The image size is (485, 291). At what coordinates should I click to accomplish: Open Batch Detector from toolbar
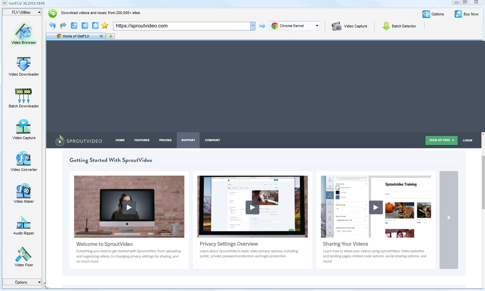(x=399, y=26)
